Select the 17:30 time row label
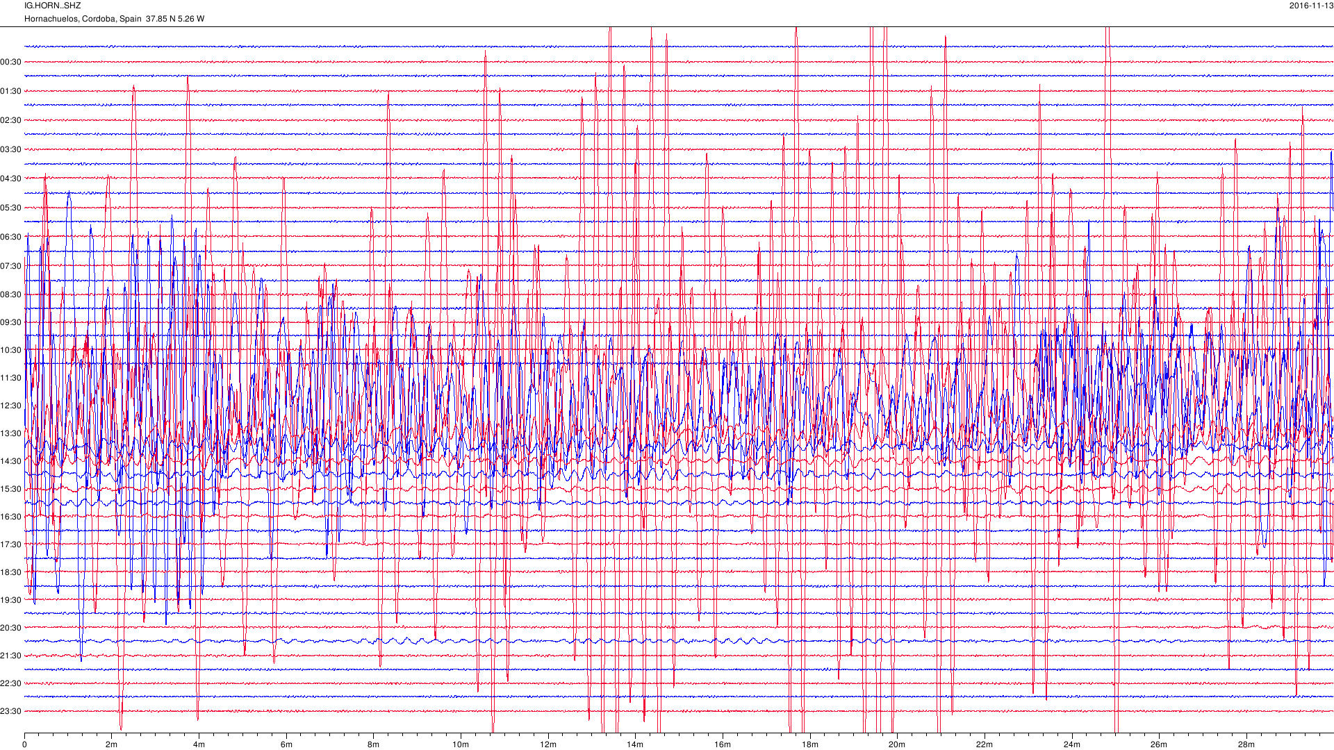This screenshot has height=750, width=1334. (11, 544)
